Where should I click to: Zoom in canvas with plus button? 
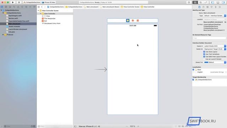point(138,126)
